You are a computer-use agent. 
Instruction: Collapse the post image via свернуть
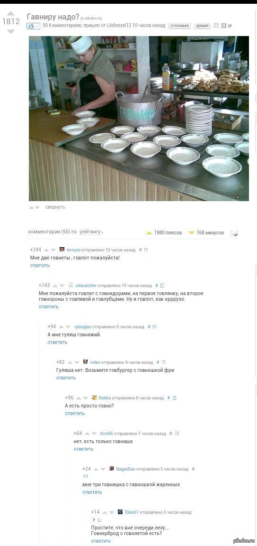pos(55,207)
